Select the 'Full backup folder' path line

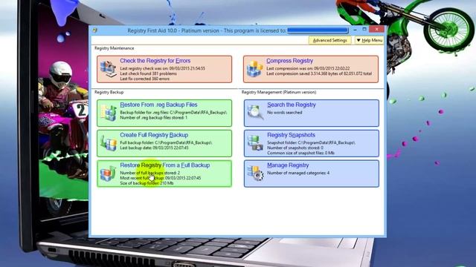pyautogui.click(x=166, y=142)
